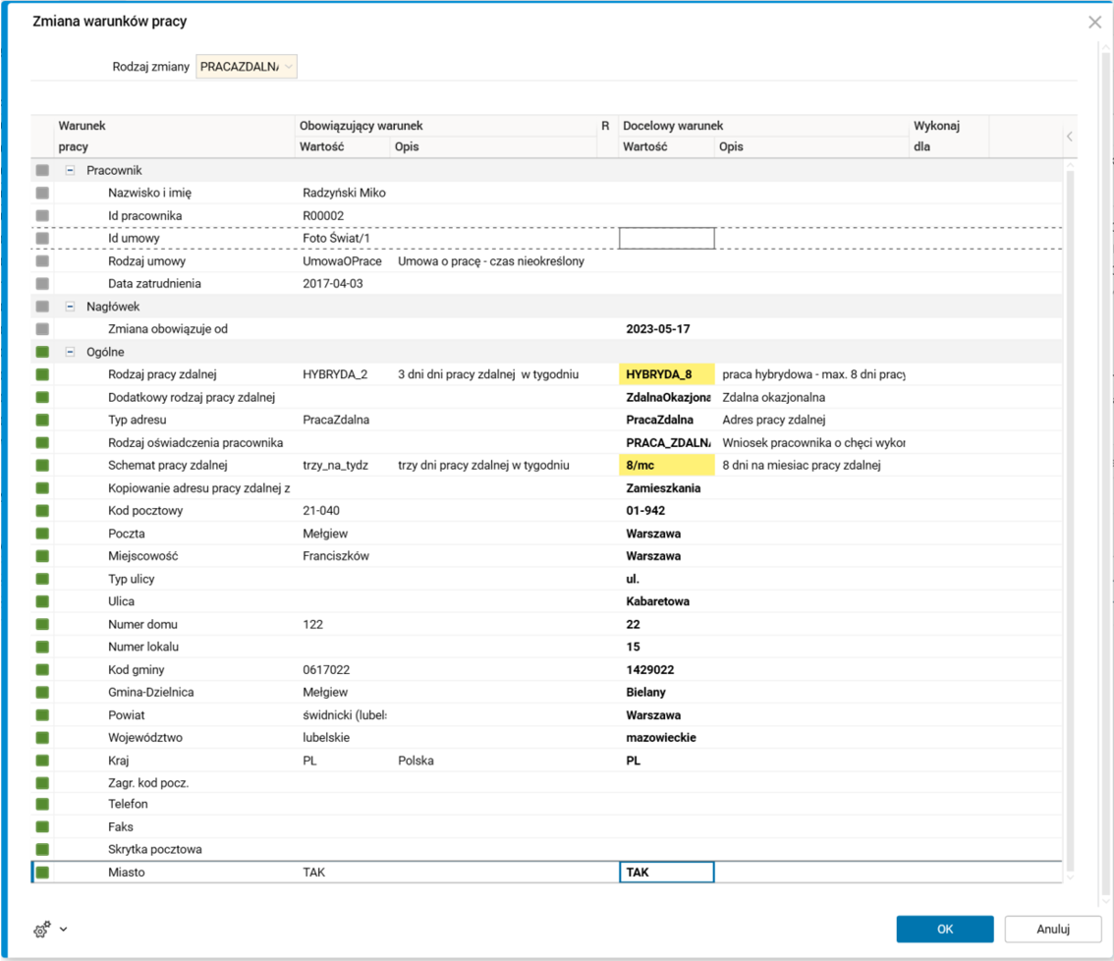The image size is (1114, 961).
Task: Toggle green marker beside Schemat pracy zdalnej
Action: coord(42,466)
